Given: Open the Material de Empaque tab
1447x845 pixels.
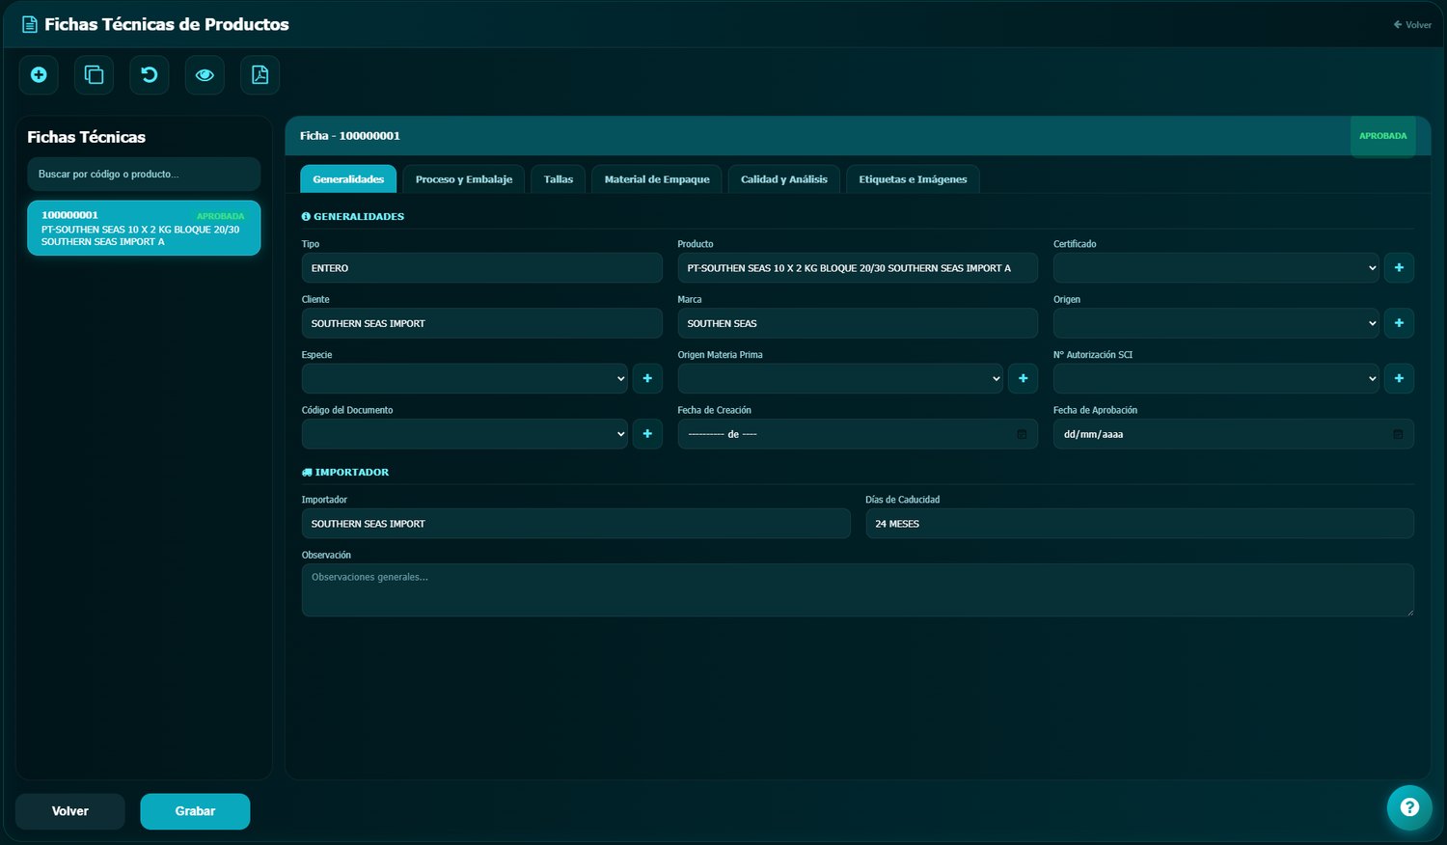Looking at the screenshot, I should click(657, 179).
